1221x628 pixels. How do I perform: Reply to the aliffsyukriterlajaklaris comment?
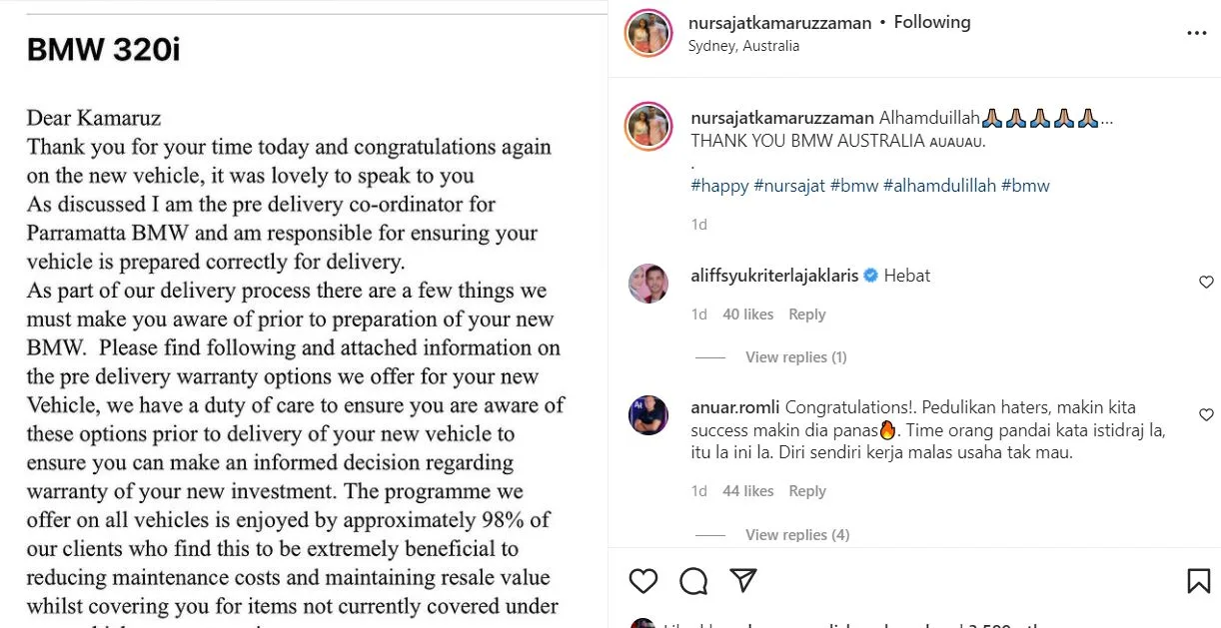pyautogui.click(x=806, y=314)
